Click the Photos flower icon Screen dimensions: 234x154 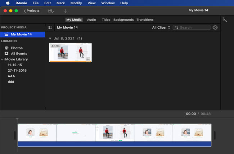click(x=6, y=48)
